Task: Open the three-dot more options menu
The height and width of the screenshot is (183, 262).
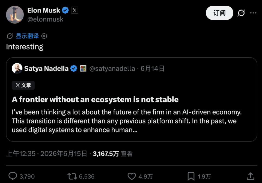Action: pos(253,13)
